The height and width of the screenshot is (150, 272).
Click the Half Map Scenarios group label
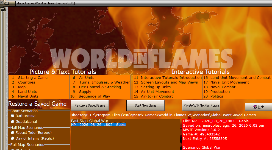(x=27, y=128)
